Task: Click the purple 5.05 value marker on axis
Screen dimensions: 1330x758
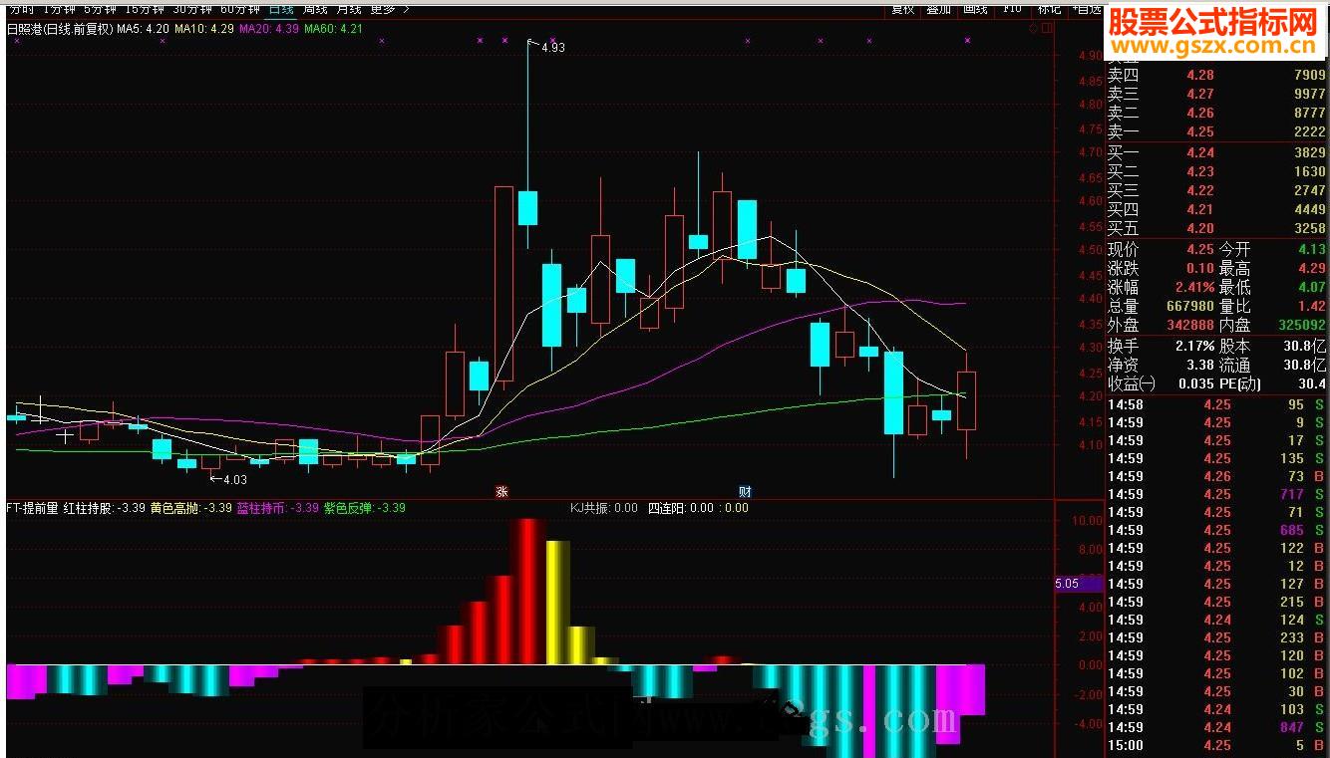Action: pyautogui.click(x=1078, y=584)
